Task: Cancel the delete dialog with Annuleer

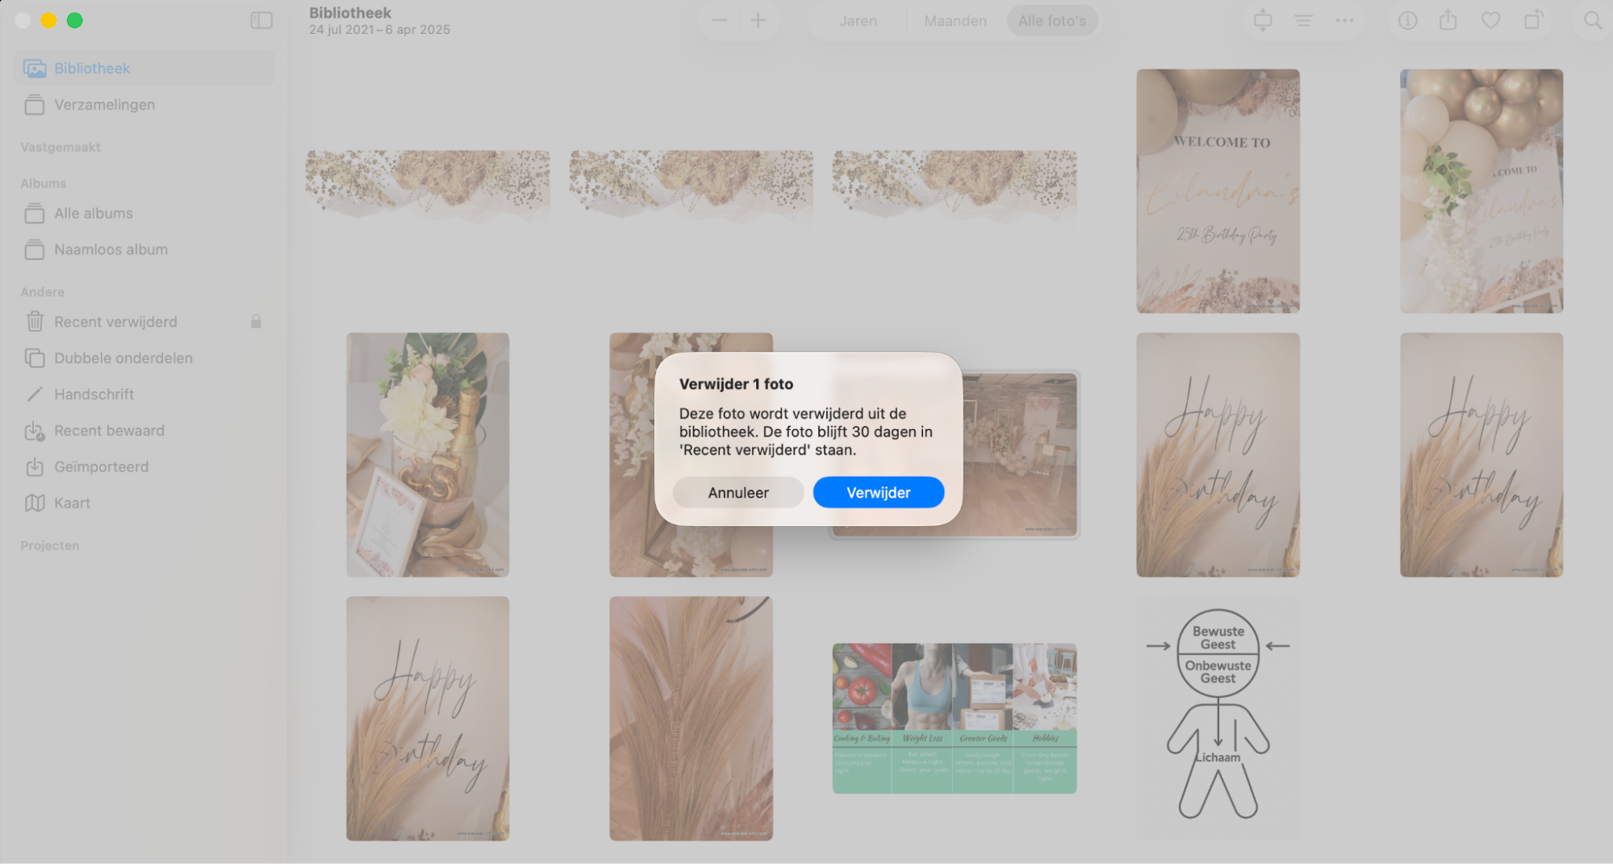Action: pyautogui.click(x=738, y=491)
